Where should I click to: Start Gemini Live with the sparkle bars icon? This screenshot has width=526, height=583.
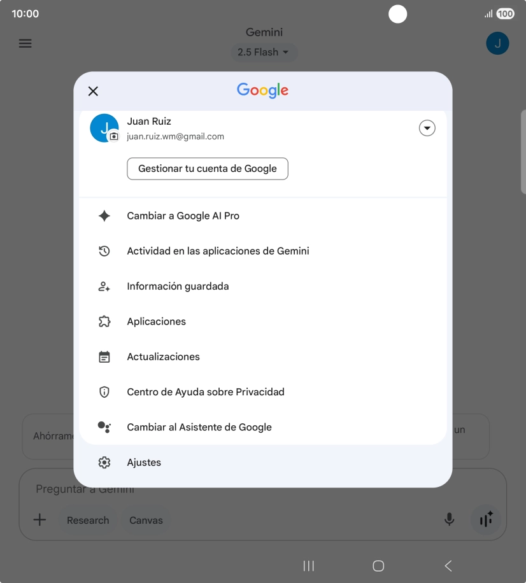(486, 519)
